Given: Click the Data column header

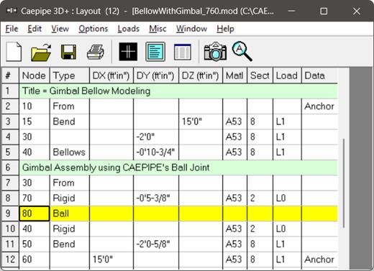Looking at the screenshot, I should (319, 75).
